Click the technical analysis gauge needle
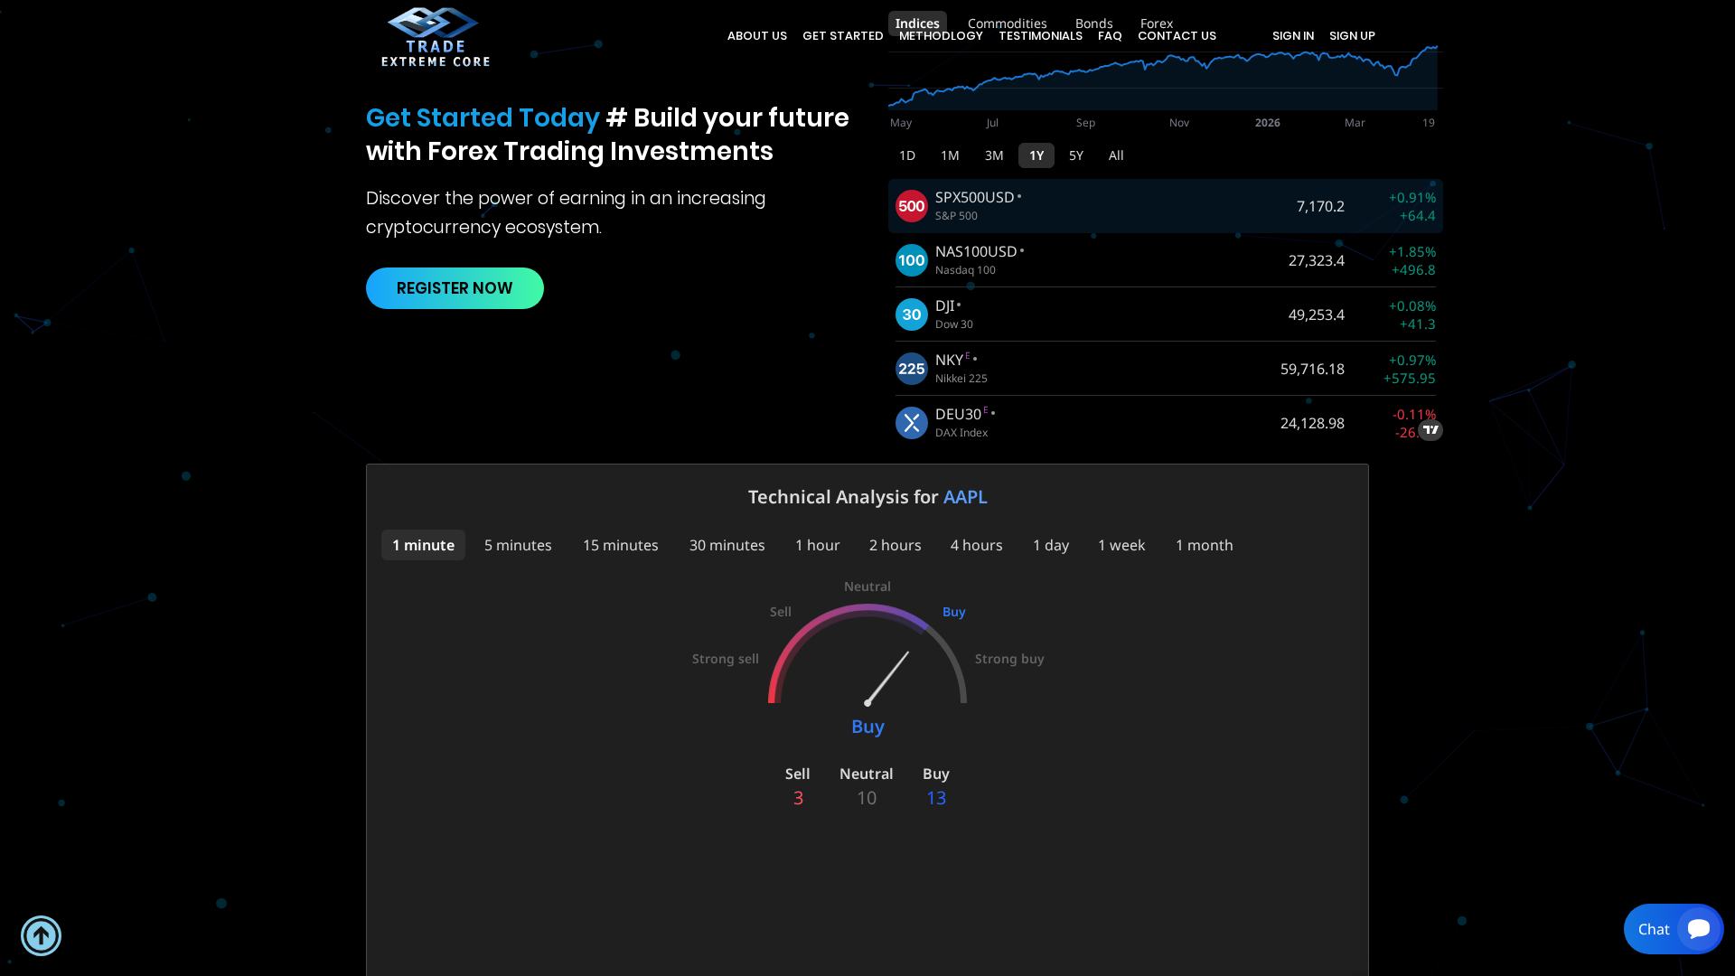Screen dimensions: 1735x976 click(x=886, y=678)
